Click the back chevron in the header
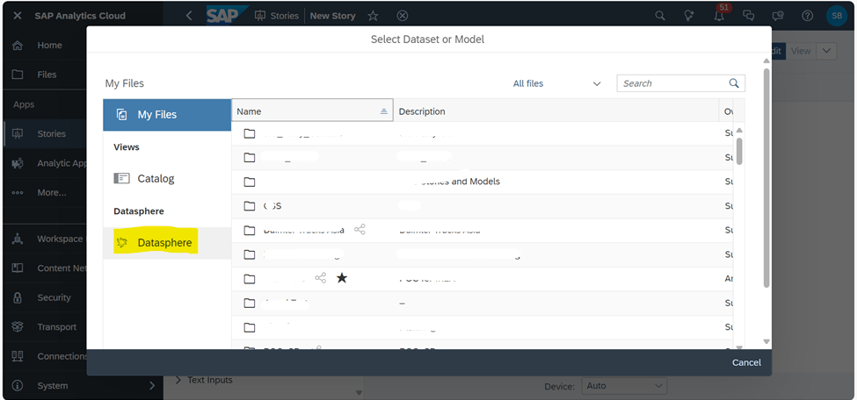The width and height of the screenshot is (857, 400). (189, 16)
